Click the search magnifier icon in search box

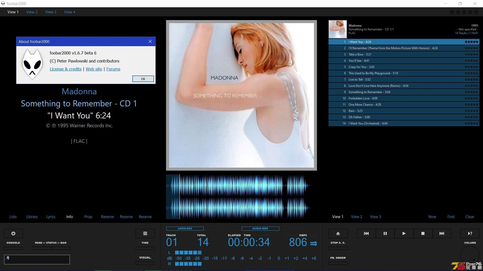8,258
